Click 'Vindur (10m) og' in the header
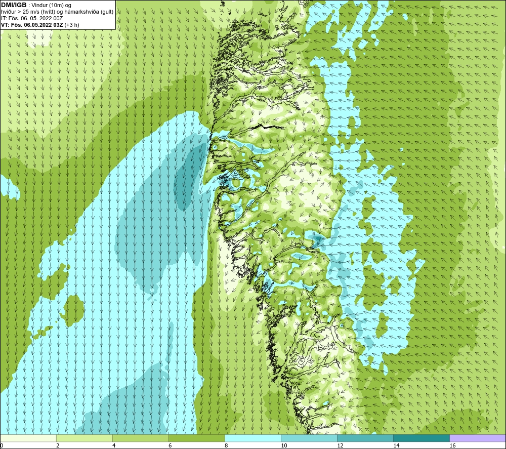This screenshot has height=449, width=506. pyautogui.click(x=51, y=6)
